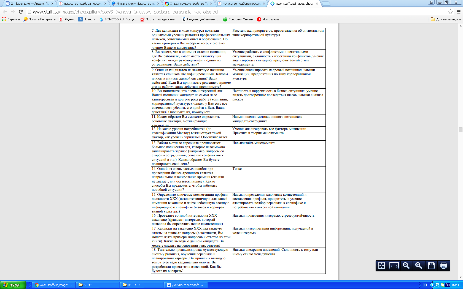The width and height of the screenshot is (463, 289).
Task: Expand the Другие закладки folder
Action: pyautogui.click(x=446, y=19)
